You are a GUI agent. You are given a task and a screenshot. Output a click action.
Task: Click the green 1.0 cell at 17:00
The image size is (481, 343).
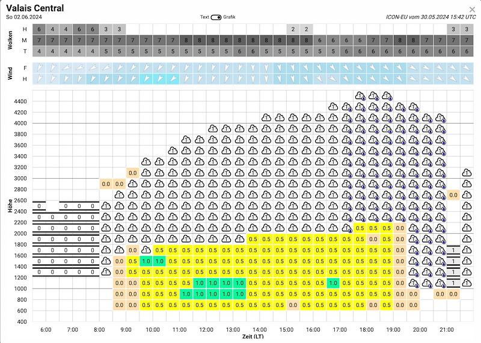pos(333,283)
